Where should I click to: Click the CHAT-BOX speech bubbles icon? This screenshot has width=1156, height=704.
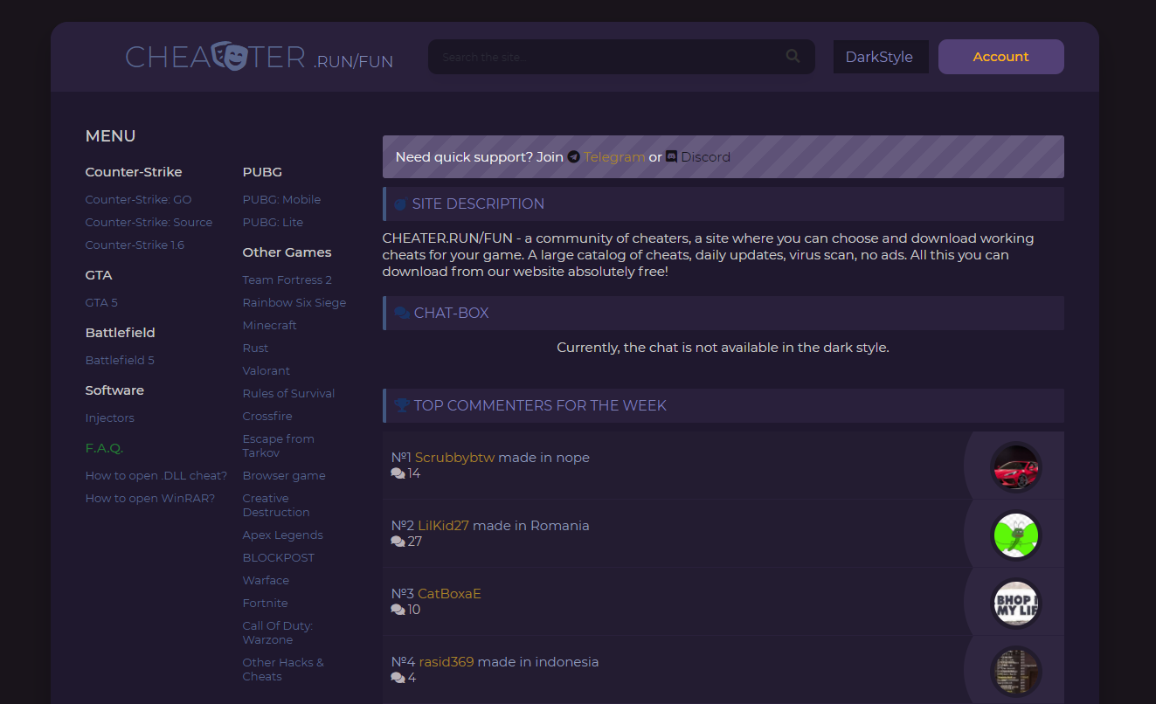pyautogui.click(x=402, y=313)
